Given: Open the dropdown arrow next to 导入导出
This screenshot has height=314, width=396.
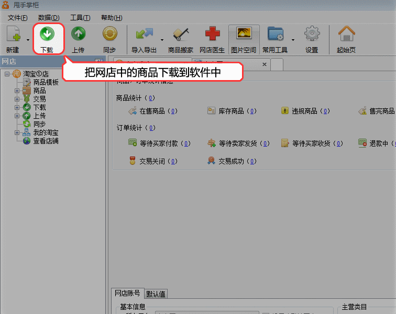Looking at the screenshot, I should [x=162, y=40].
